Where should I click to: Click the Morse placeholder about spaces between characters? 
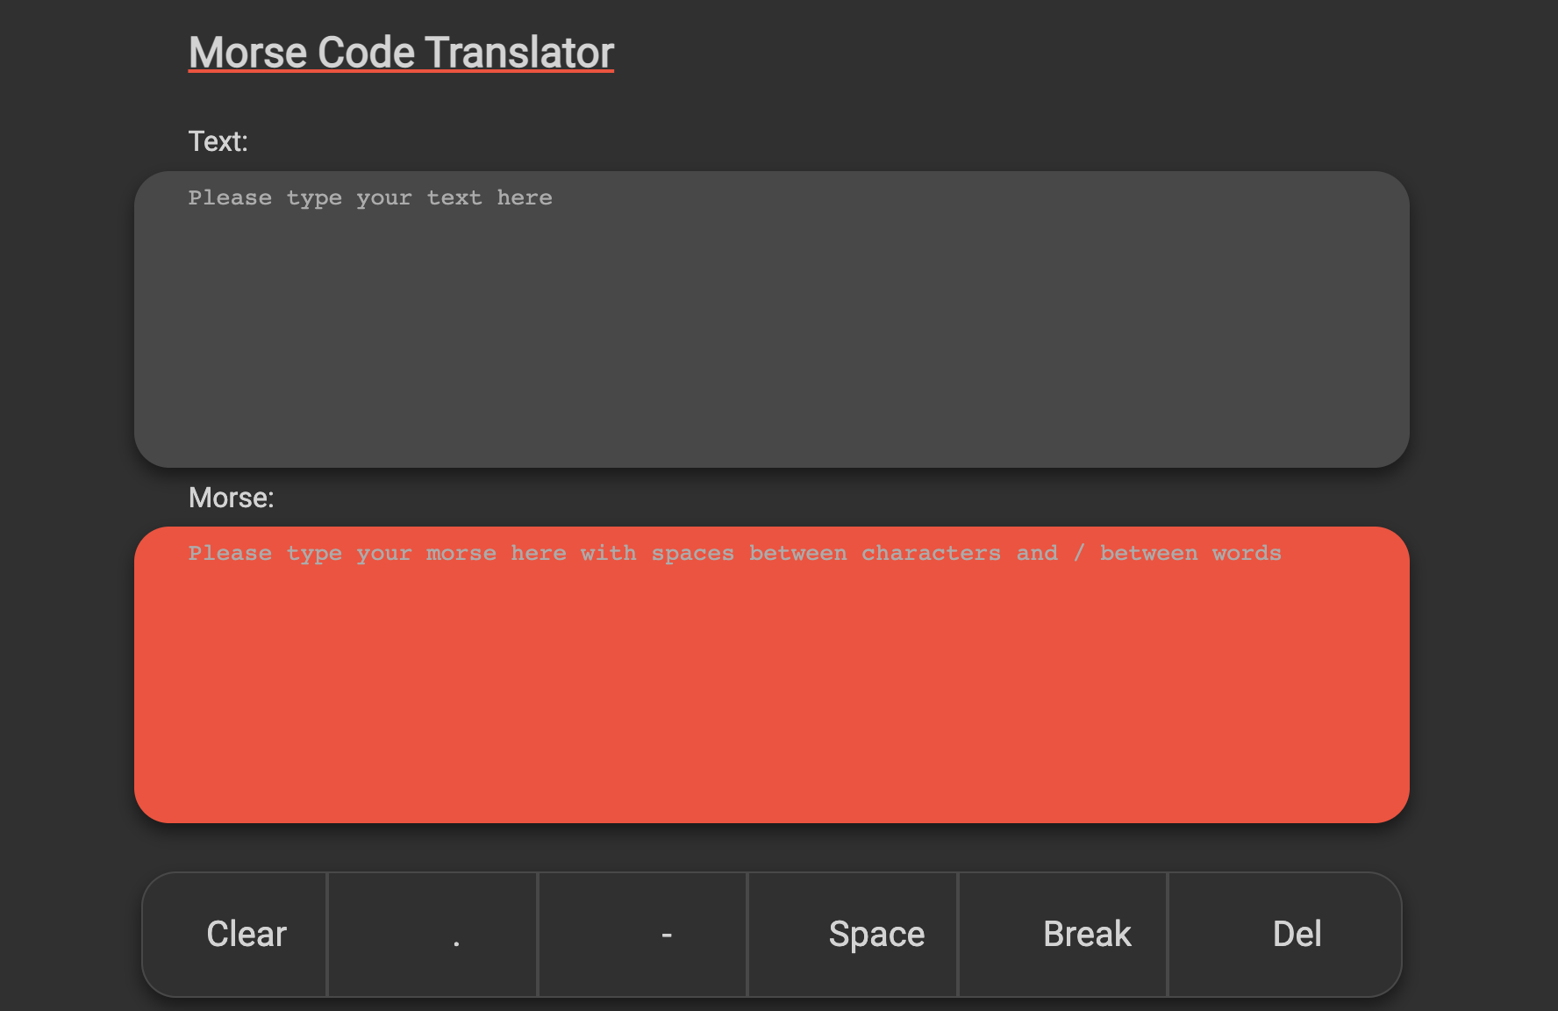(734, 554)
